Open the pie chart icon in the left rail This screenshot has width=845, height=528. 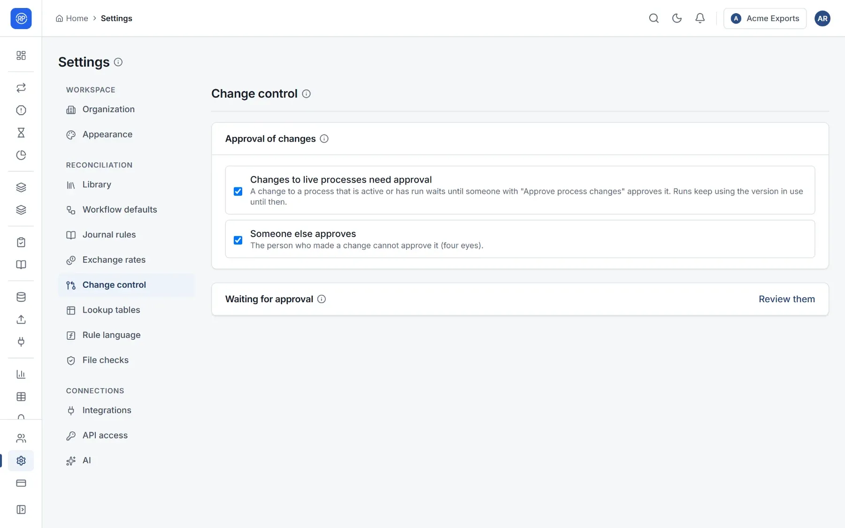point(21,155)
